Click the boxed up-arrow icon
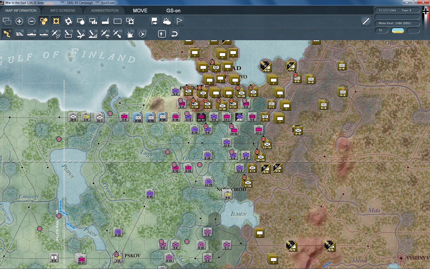Image resolution: width=430 pixels, height=269 pixels. pyautogui.click(x=162, y=34)
